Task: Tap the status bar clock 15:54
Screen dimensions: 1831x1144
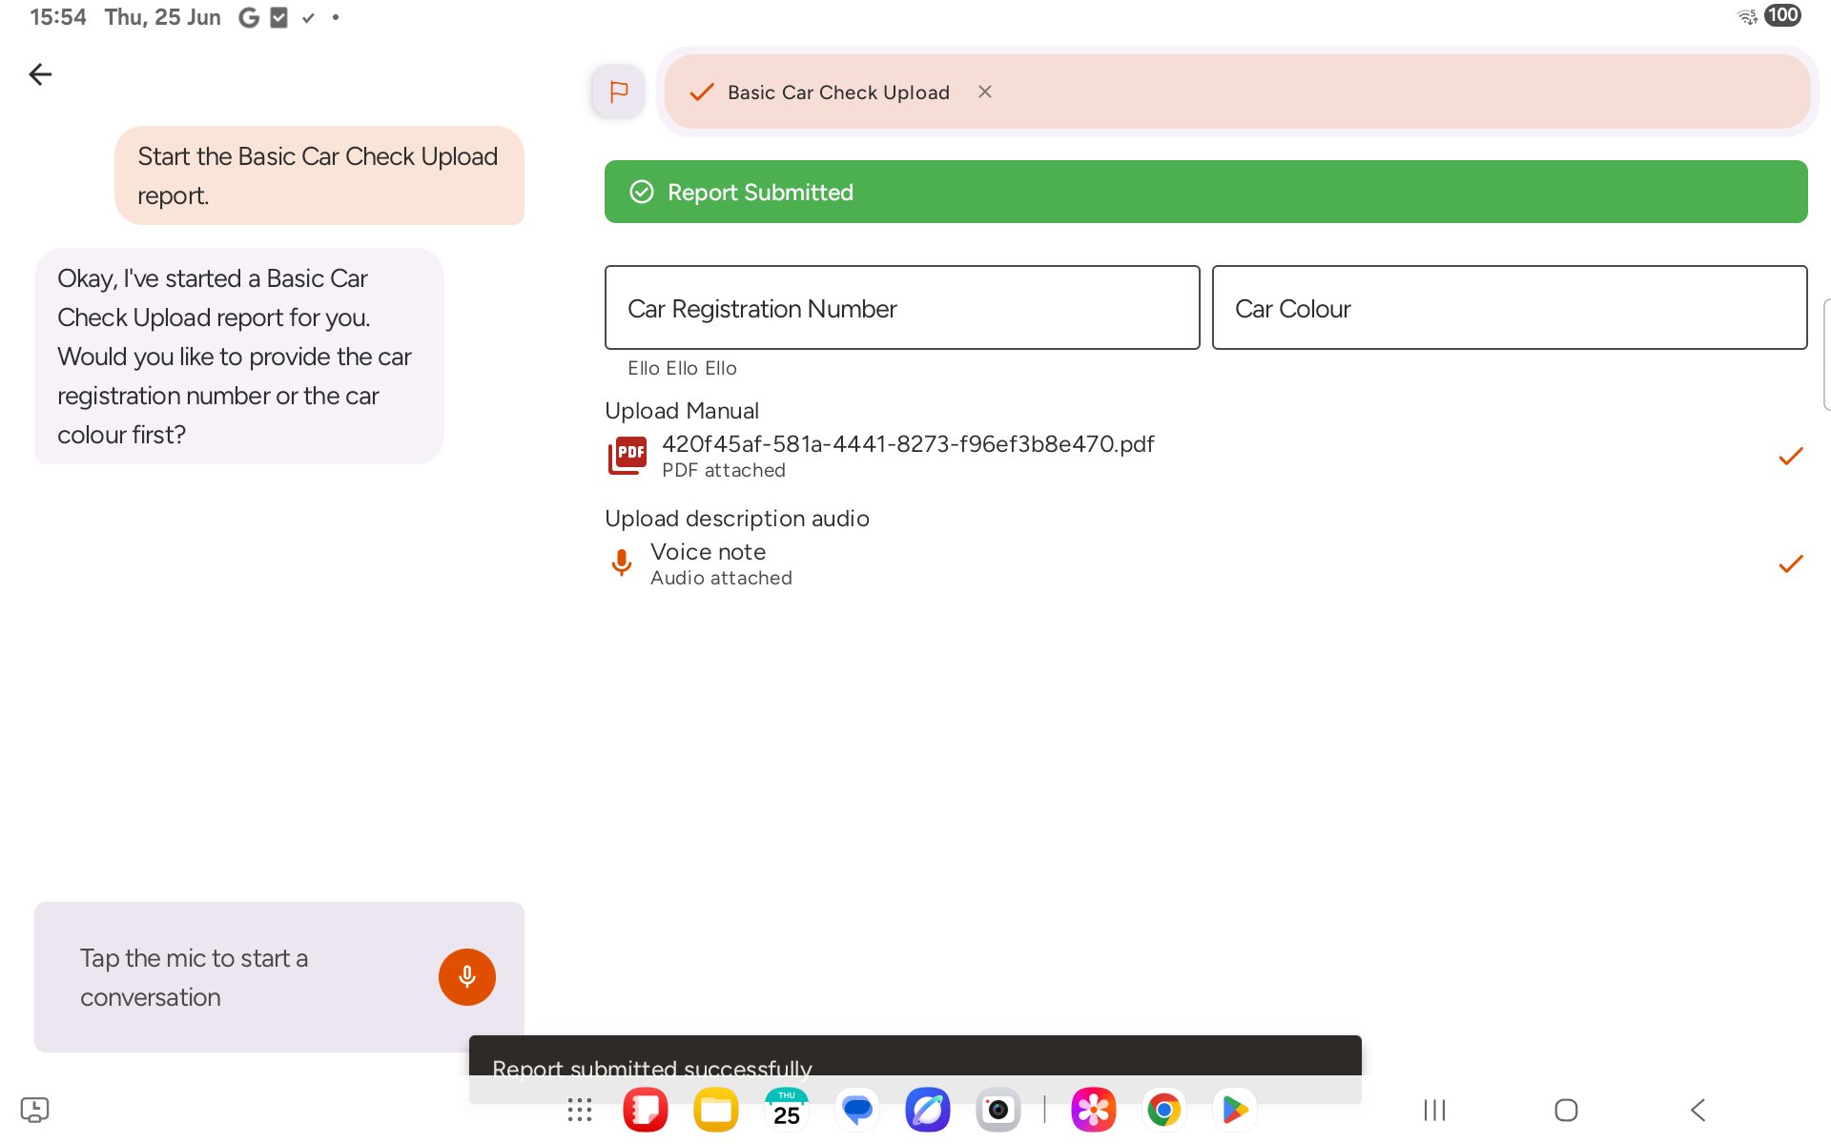Action: click(58, 17)
